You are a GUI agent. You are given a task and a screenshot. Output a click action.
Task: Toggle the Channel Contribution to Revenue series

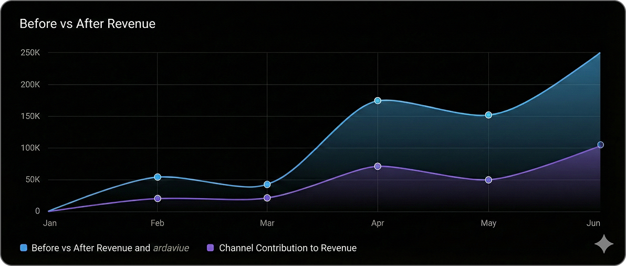287,248
